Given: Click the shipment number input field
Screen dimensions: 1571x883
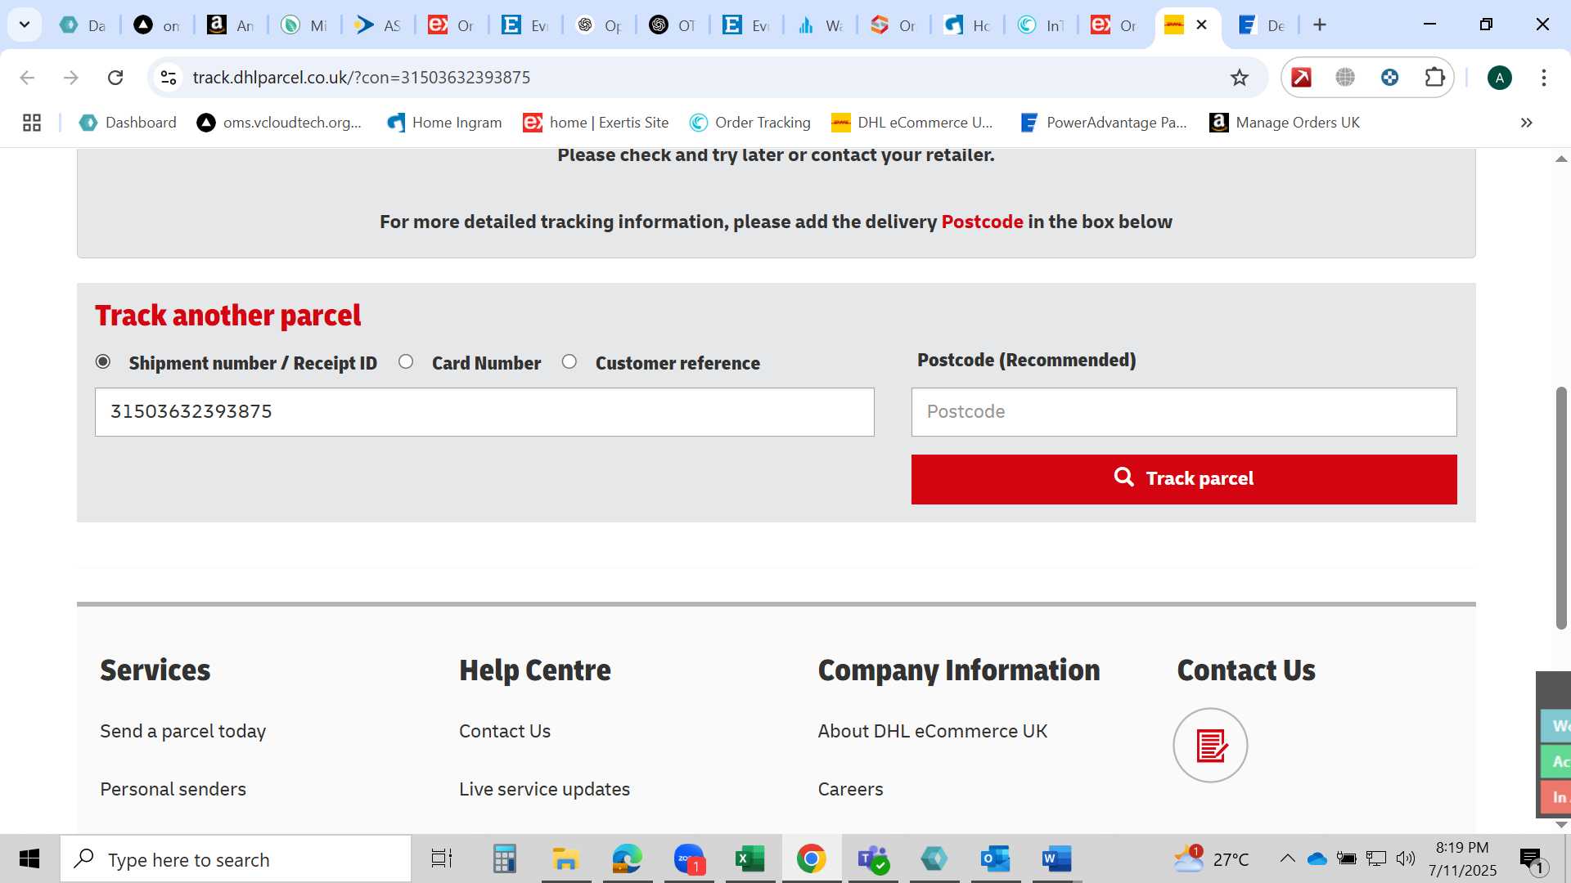Looking at the screenshot, I should point(484,412).
